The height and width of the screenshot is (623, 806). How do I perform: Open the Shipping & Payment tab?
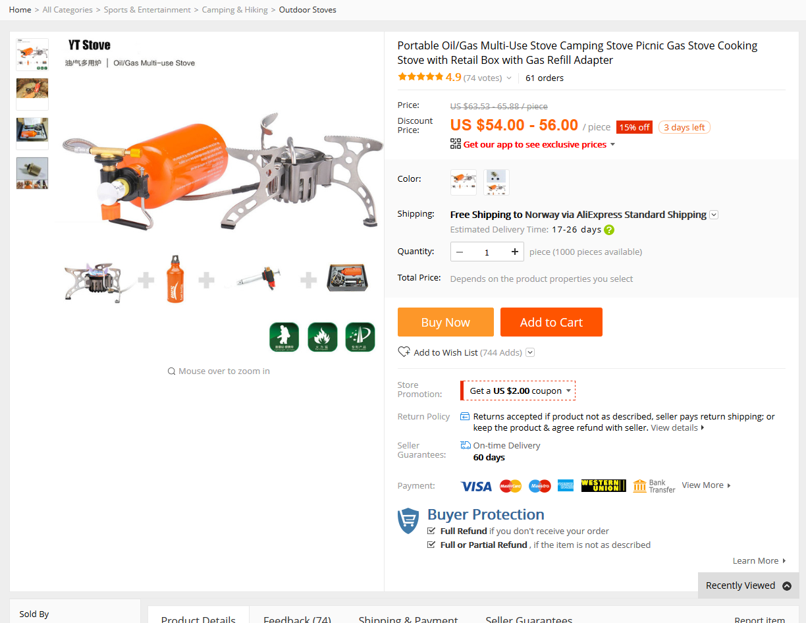tap(408, 618)
